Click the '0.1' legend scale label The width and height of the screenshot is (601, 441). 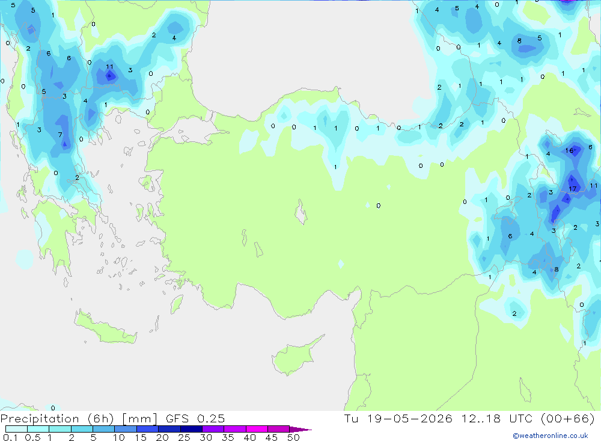tap(10, 437)
